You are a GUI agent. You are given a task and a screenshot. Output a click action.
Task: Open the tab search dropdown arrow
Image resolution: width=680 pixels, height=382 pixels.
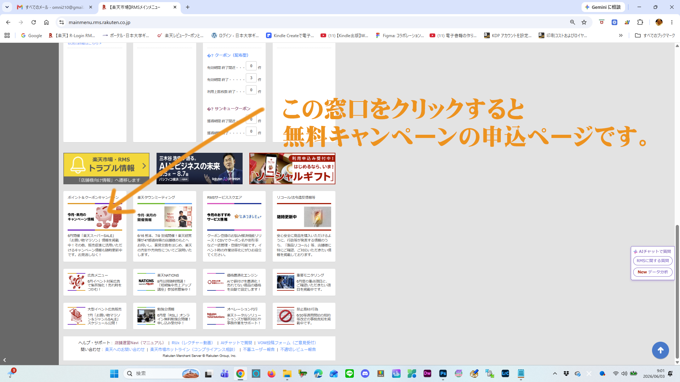[7, 7]
